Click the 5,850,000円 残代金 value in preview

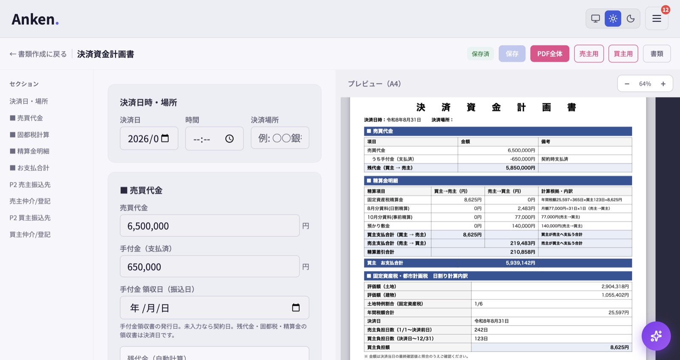click(x=520, y=168)
